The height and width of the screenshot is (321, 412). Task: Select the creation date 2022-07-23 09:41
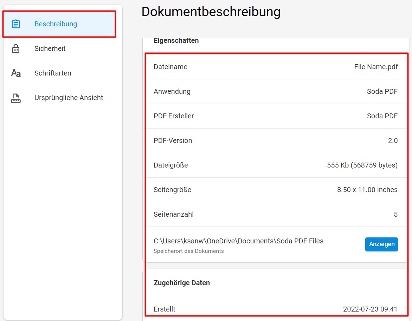[x=370, y=309]
